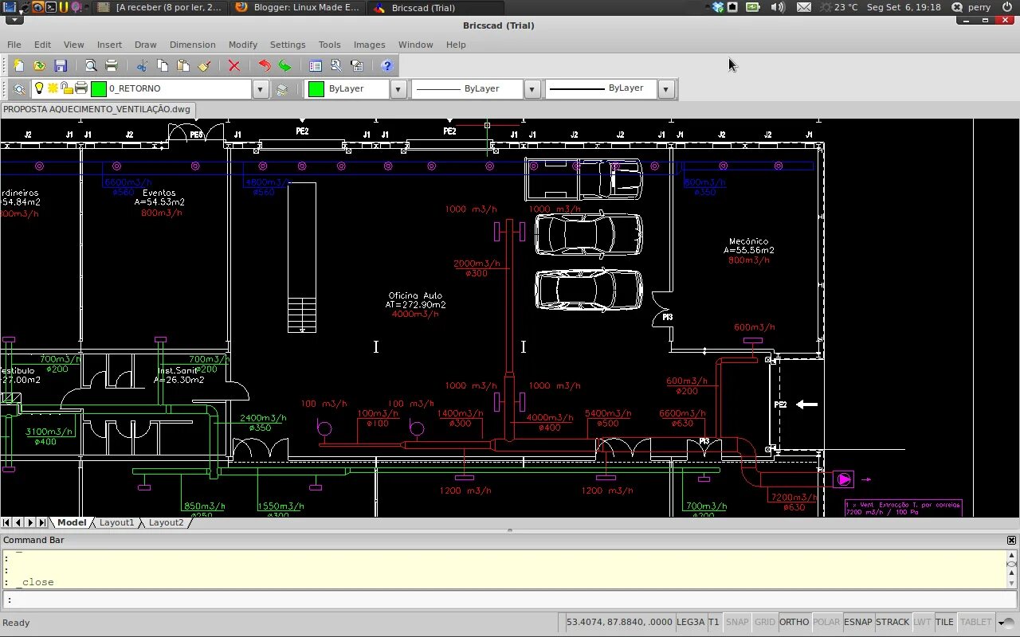The image size is (1020, 637).
Task: Toggle SNAP in status bar
Action: tap(737, 622)
